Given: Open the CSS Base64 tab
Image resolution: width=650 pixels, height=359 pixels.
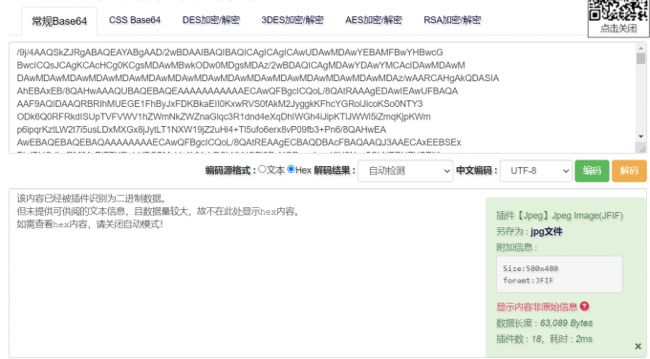Looking at the screenshot, I should tap(135, 20).
